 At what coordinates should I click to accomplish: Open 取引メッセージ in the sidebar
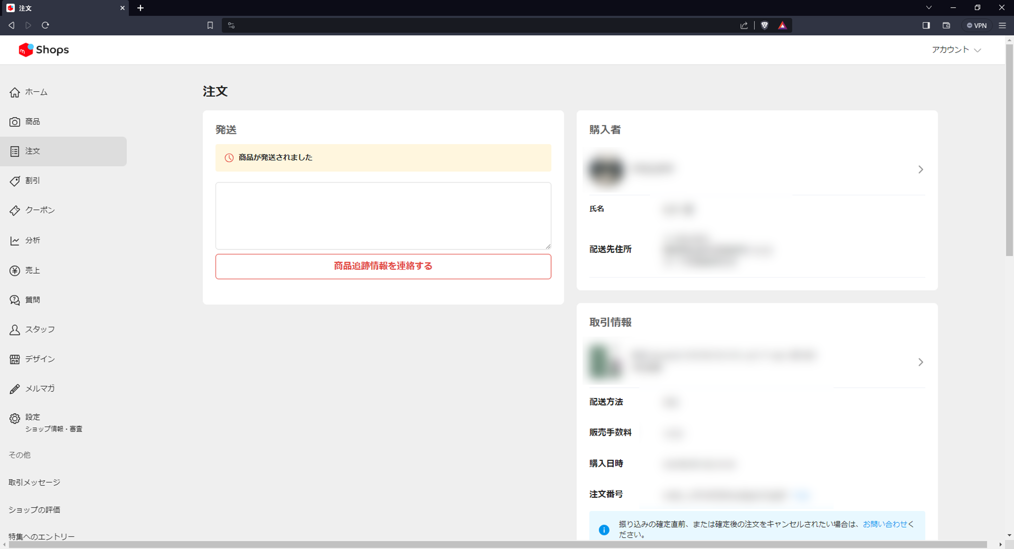(34, 482)
